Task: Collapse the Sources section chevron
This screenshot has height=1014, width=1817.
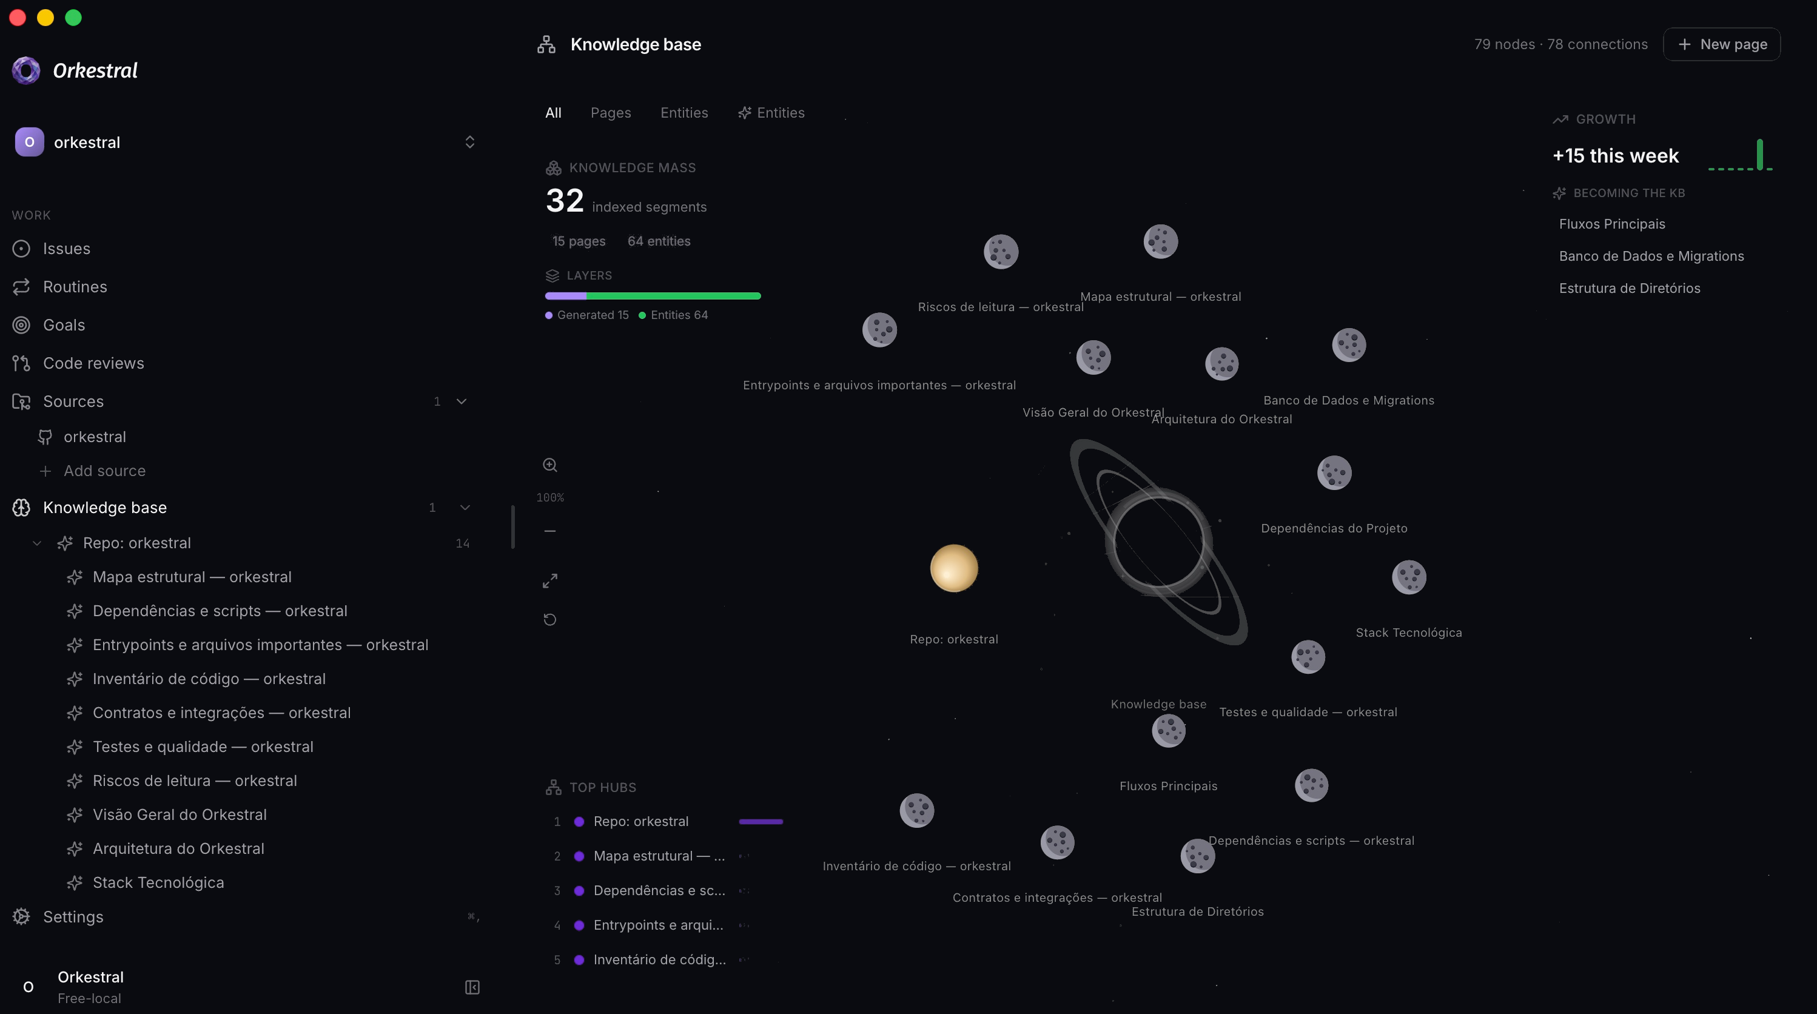Action: [x=462, y=401]
